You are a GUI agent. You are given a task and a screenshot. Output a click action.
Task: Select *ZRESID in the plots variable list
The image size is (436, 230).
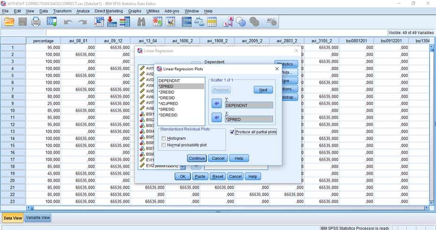click(x=181, y=92)
